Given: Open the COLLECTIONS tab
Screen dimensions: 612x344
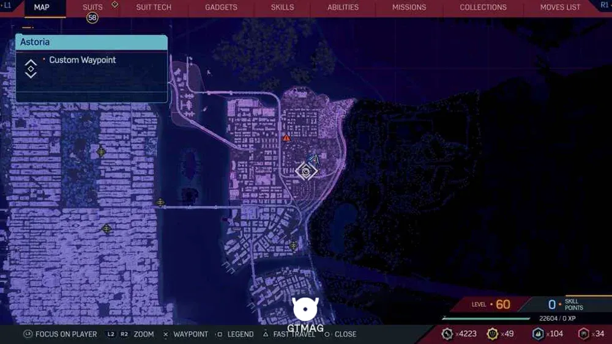Looking at the screenshot, I should 483,7.
